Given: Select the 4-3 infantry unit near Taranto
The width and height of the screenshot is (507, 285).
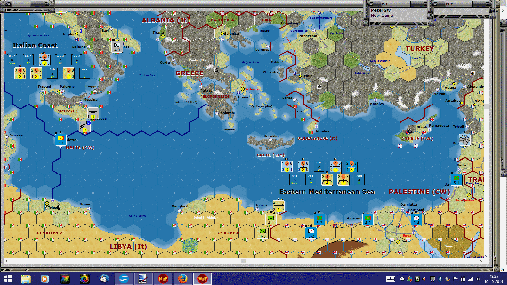Looking at the screenshot, I should pos(117,47).
